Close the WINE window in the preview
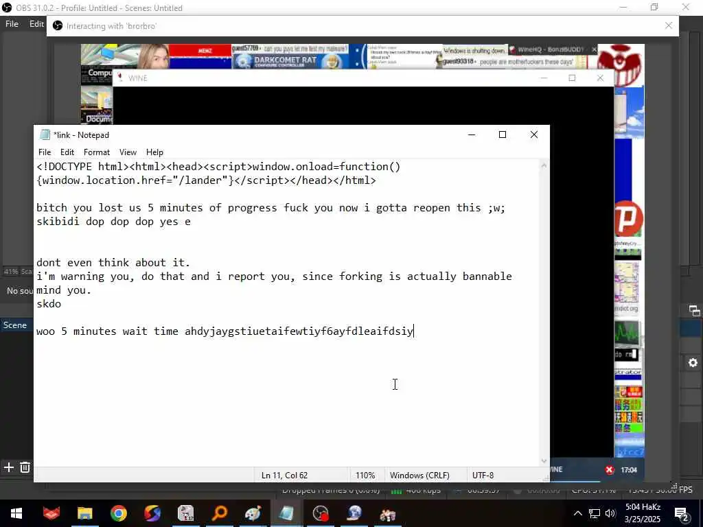The image size is (703, 527). pos(600,78)
